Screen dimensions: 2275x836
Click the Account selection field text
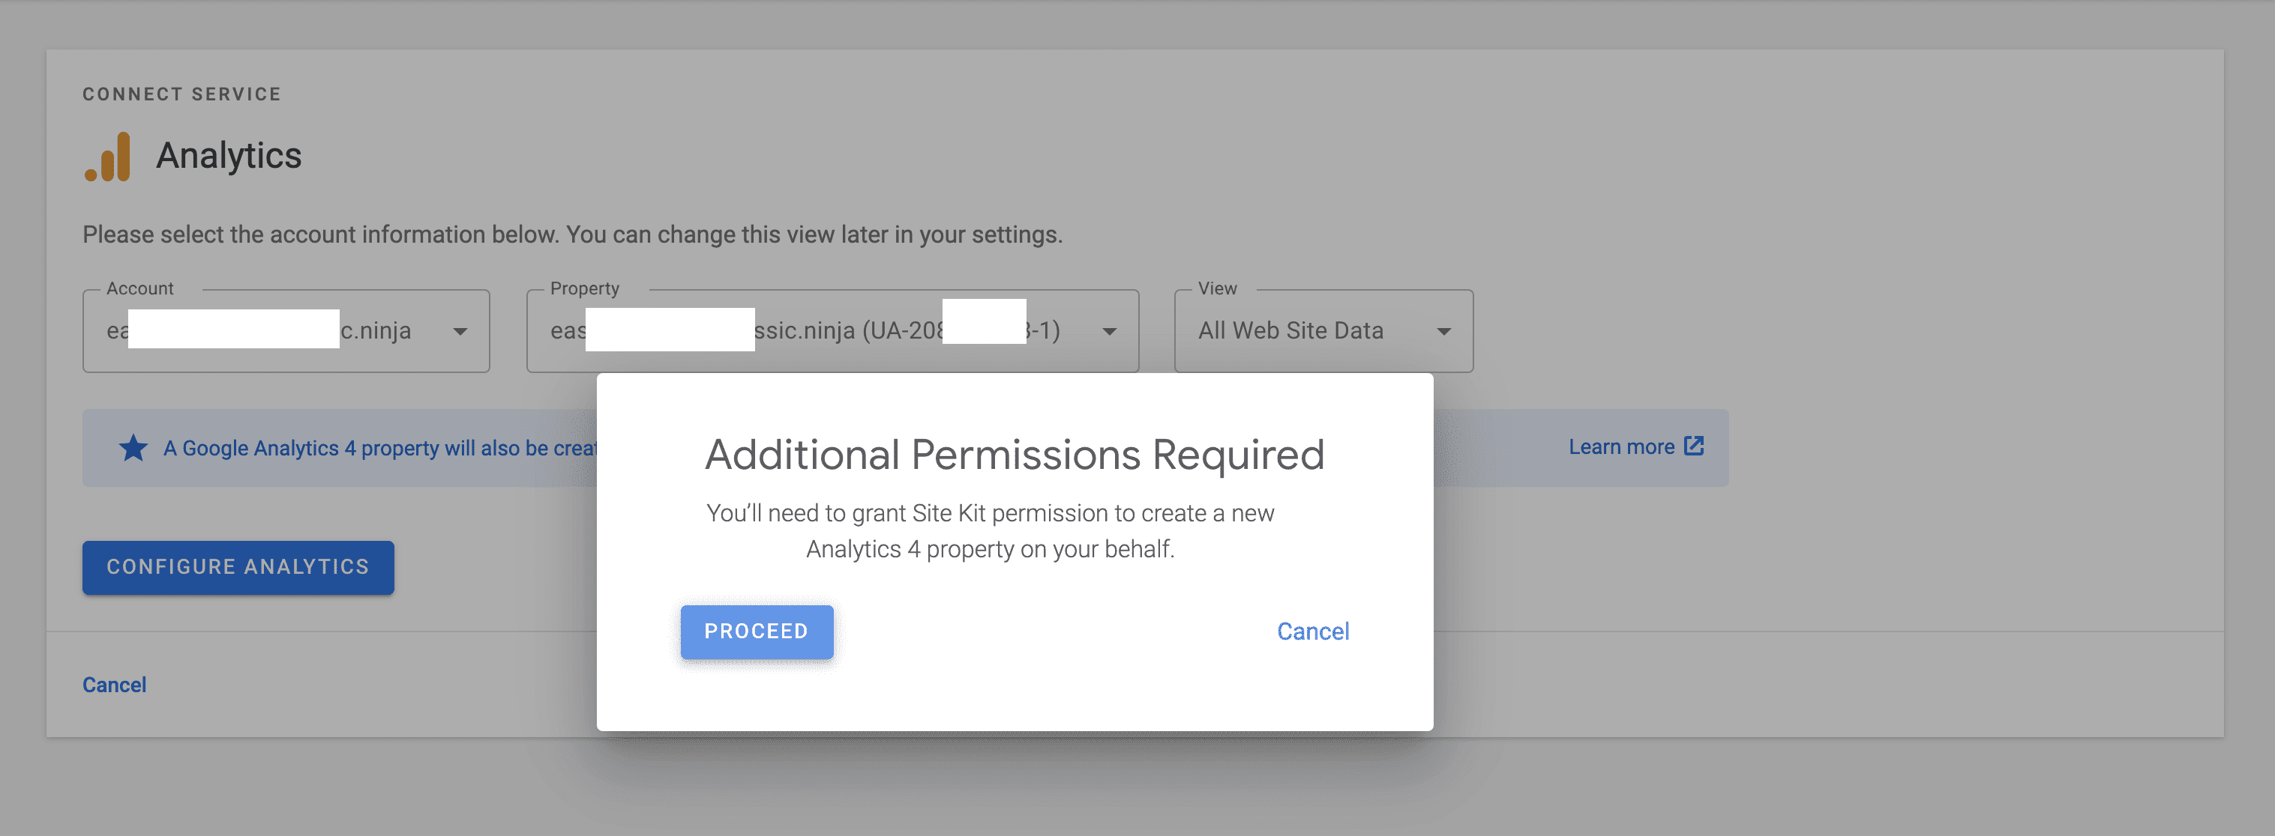[x=286, y=330]
